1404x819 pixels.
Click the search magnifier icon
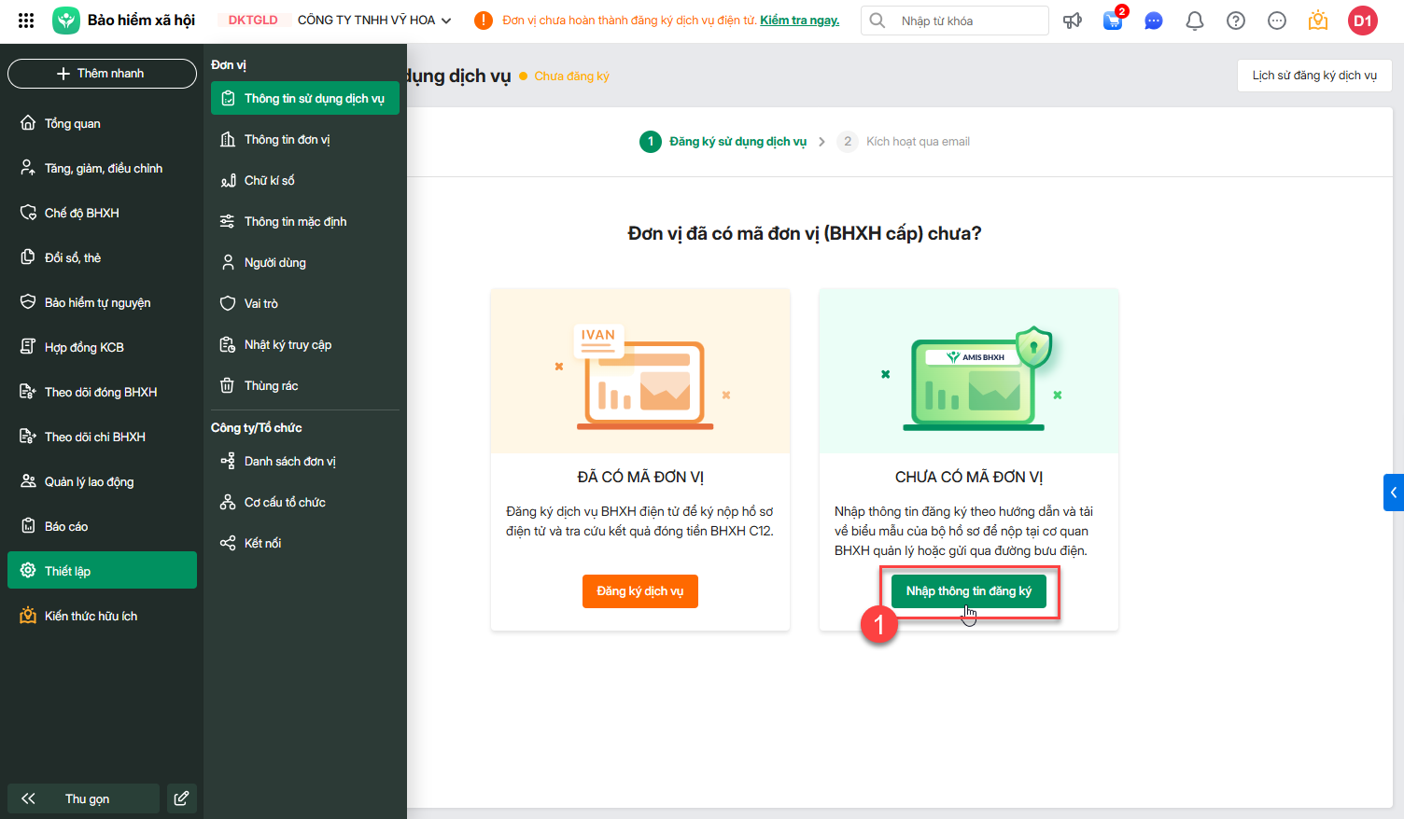coord(877,21)
